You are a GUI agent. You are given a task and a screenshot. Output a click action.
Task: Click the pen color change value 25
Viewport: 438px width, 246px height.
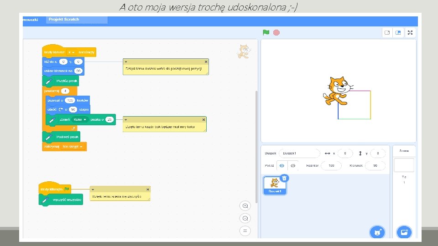point(109,119)
